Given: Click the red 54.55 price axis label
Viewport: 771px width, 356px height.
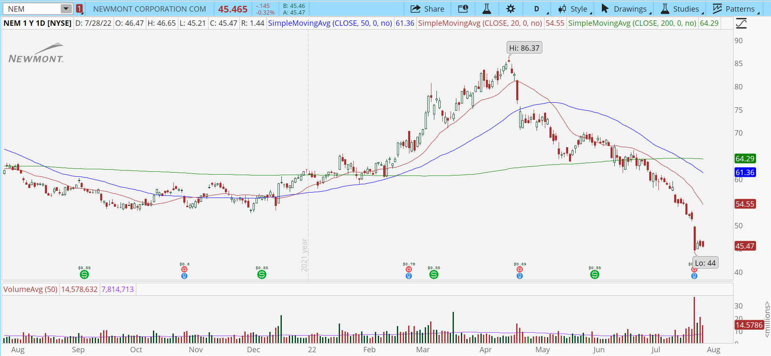Looking at the screenshot, I should [745, 204].
